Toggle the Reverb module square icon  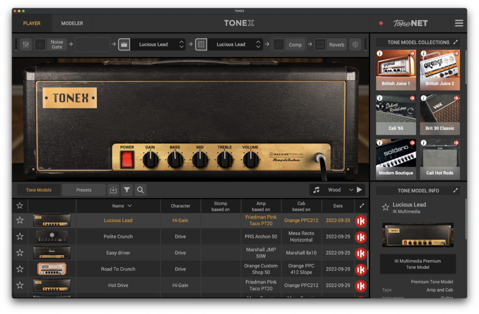coord(320,44)
